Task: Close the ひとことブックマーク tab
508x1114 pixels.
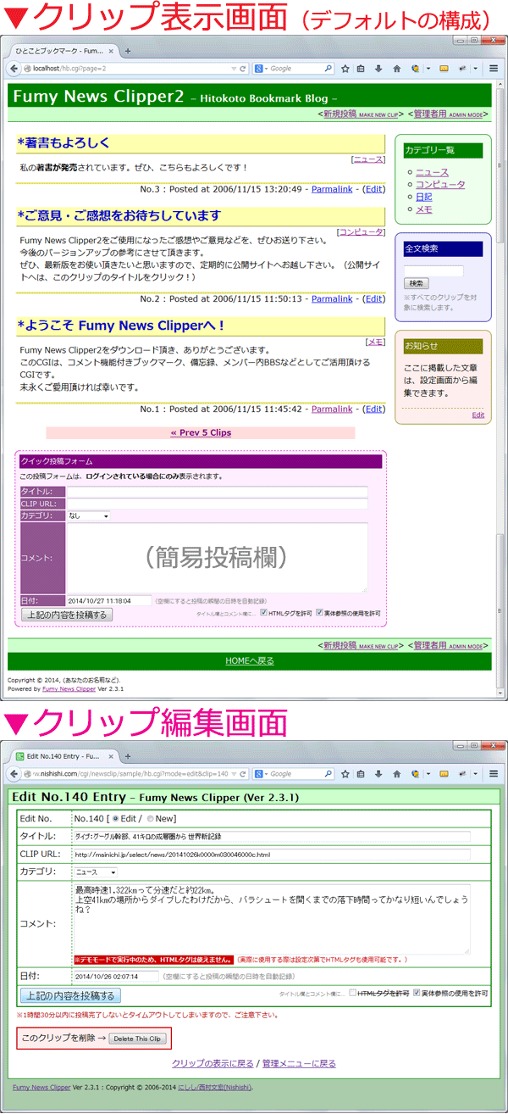Action: point(113,51)
